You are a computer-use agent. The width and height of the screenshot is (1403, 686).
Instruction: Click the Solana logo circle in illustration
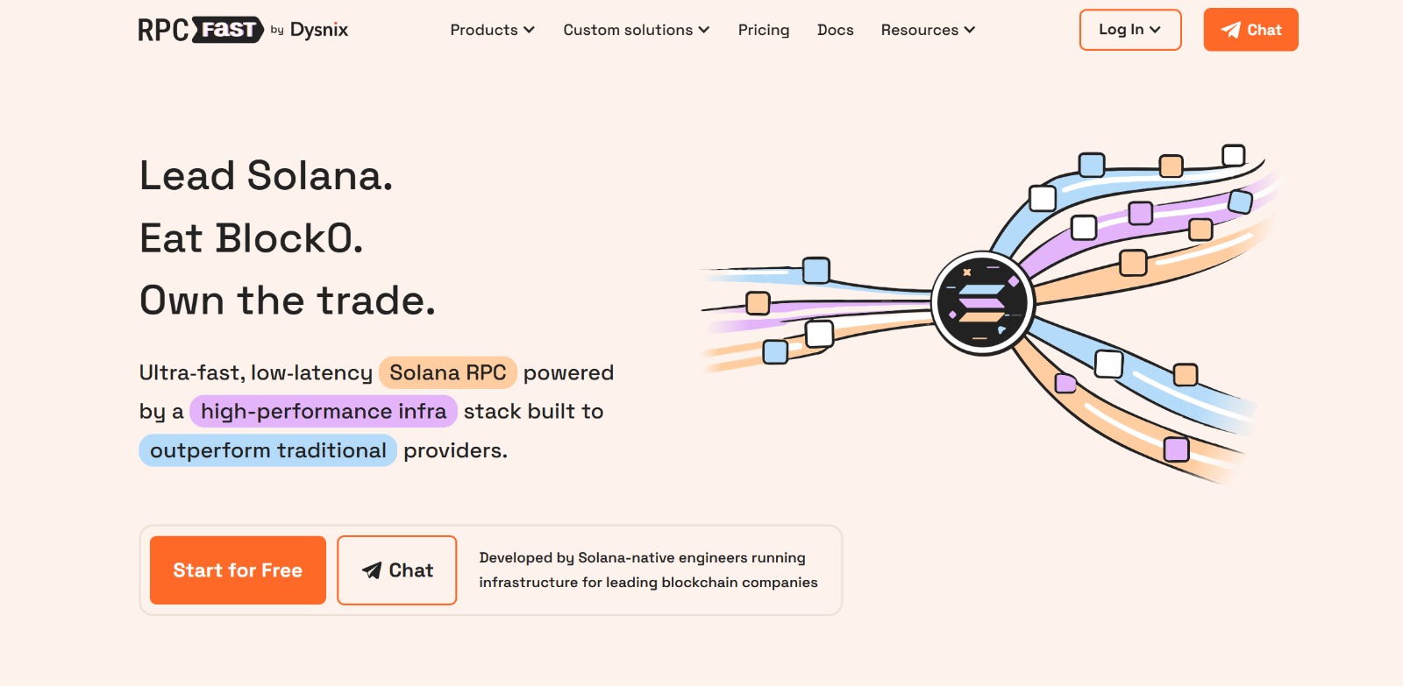tap(982, 303)
